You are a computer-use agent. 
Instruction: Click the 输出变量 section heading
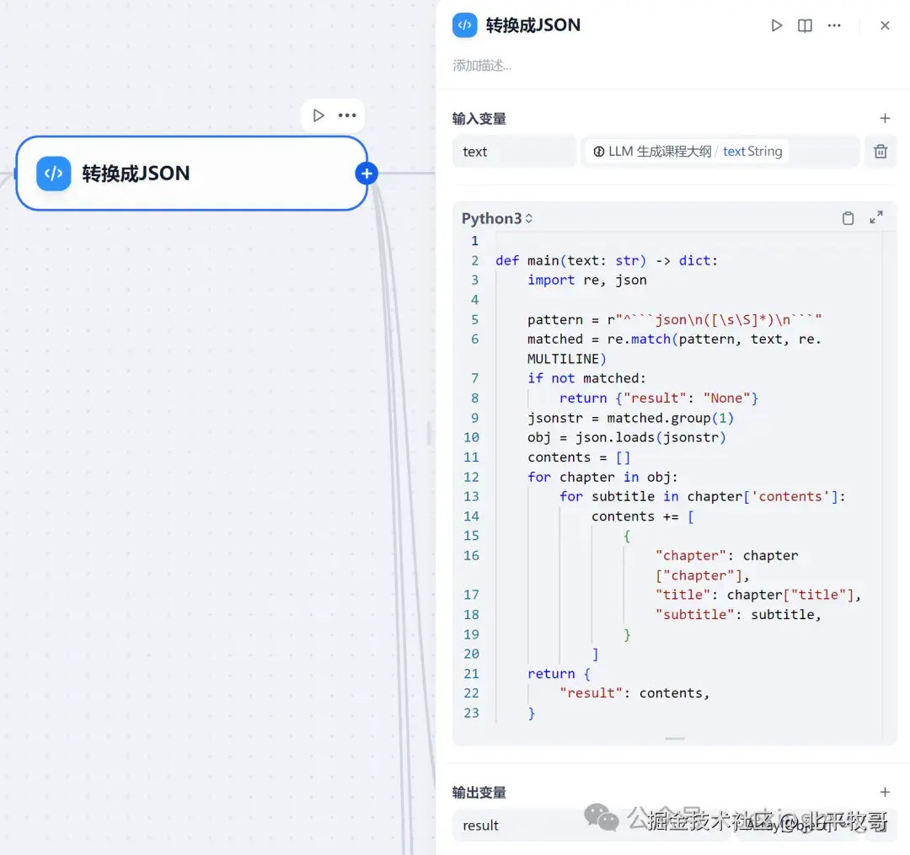[479, 793]
